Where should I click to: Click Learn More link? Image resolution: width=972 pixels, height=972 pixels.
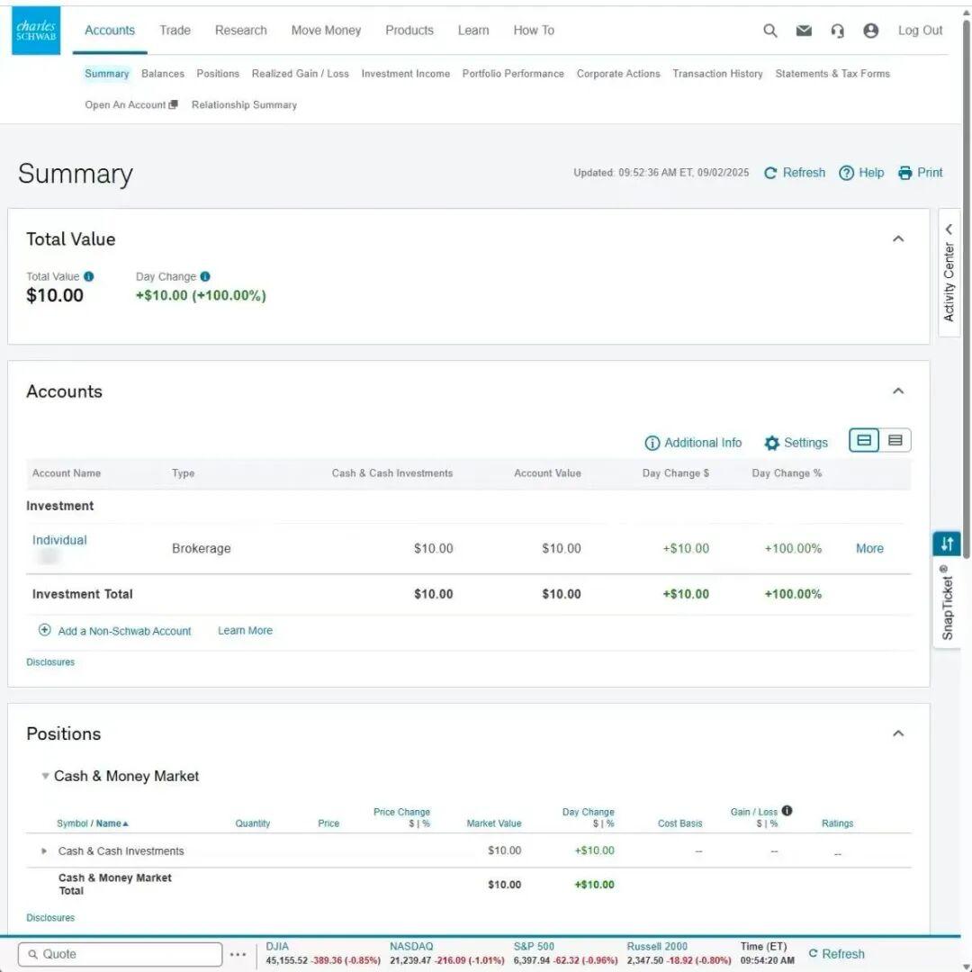(245, 630)
